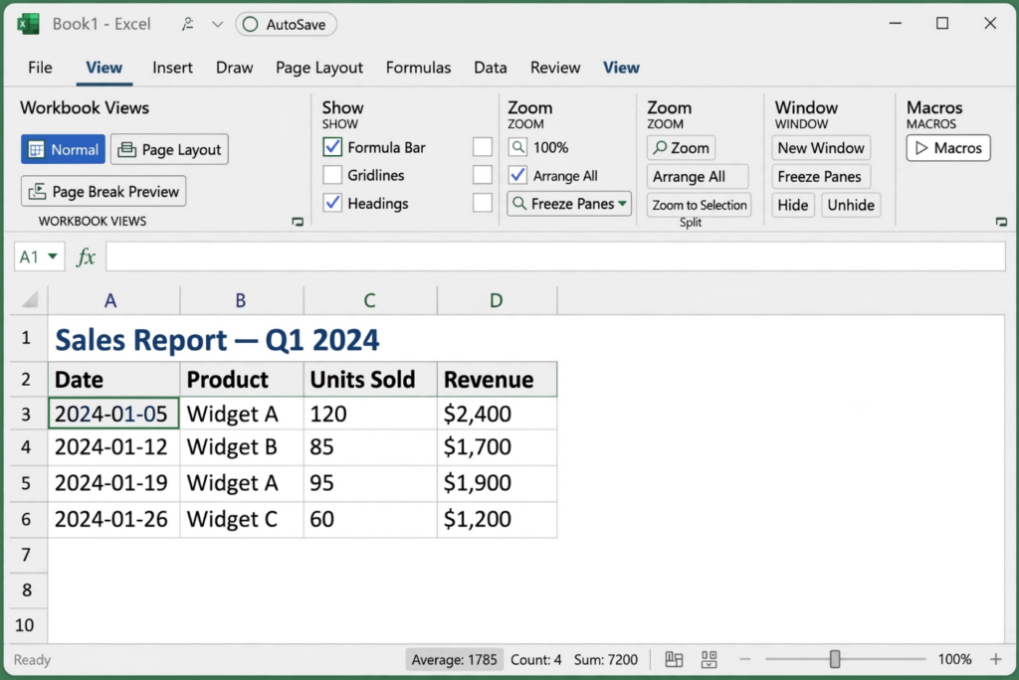The height and width of the screenshot is (680, 1019).
Task: Click the Page Layout view icon in status bar
Action: coord(674,660)
